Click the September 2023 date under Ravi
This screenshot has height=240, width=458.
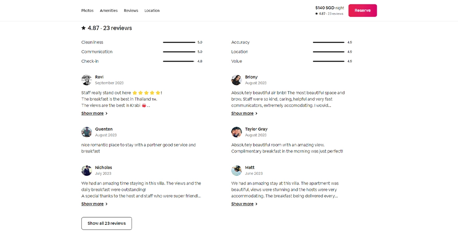point(109,83)
